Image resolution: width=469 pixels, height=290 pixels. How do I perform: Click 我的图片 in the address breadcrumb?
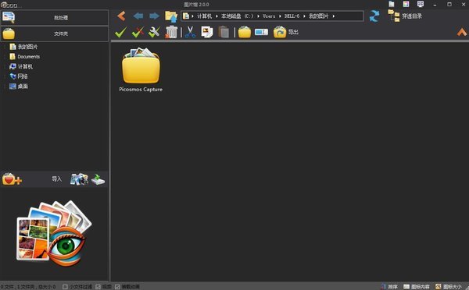(x=319, y=16)
